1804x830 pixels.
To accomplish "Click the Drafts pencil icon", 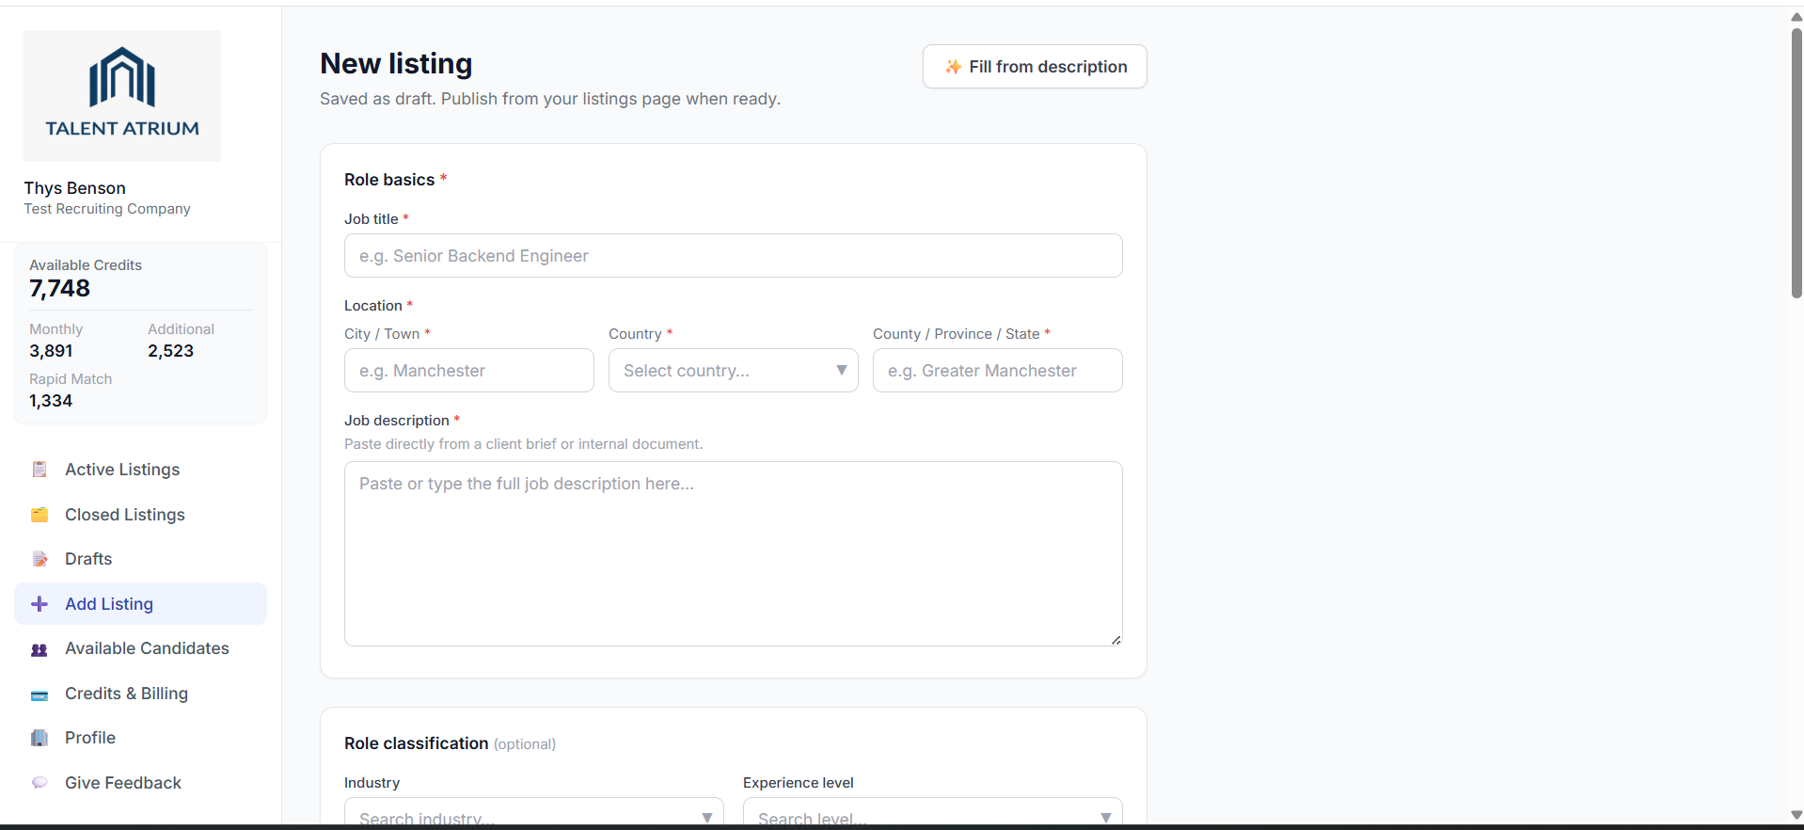I will click(40, 559).
